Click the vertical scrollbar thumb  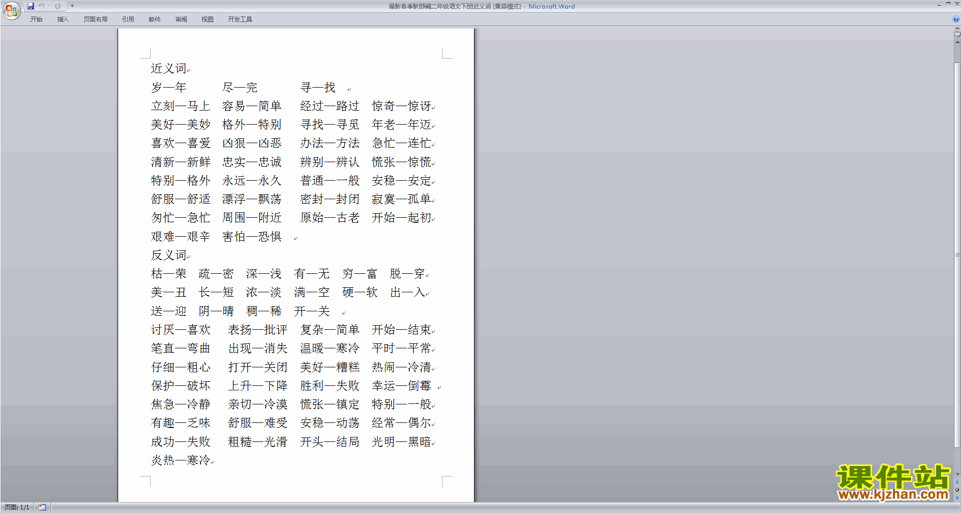click(x=957, y=255)
